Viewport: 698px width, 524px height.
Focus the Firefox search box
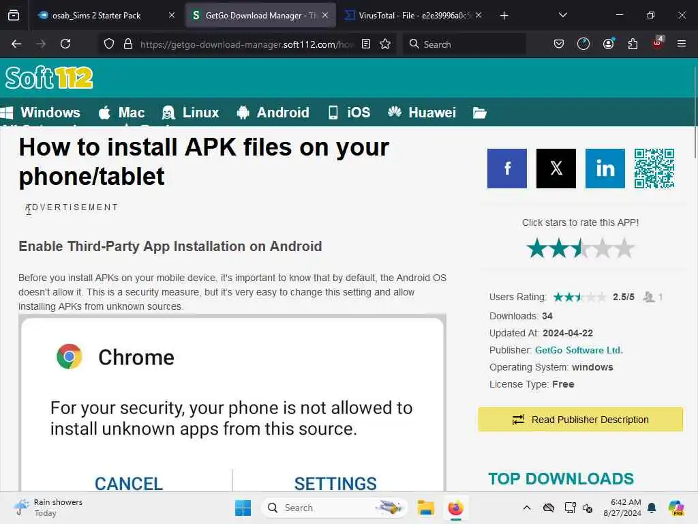[x=464, y=44]
